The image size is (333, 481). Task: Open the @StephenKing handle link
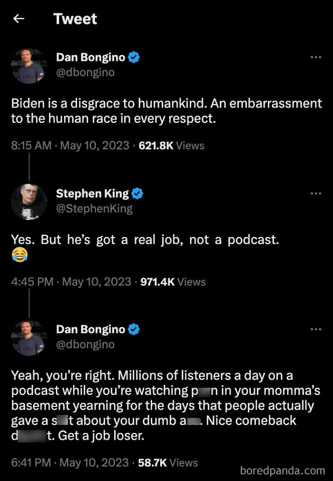95,208
